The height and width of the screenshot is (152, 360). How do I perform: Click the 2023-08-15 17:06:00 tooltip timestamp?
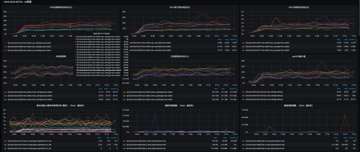pyautogui.click(x=101, y=34)
